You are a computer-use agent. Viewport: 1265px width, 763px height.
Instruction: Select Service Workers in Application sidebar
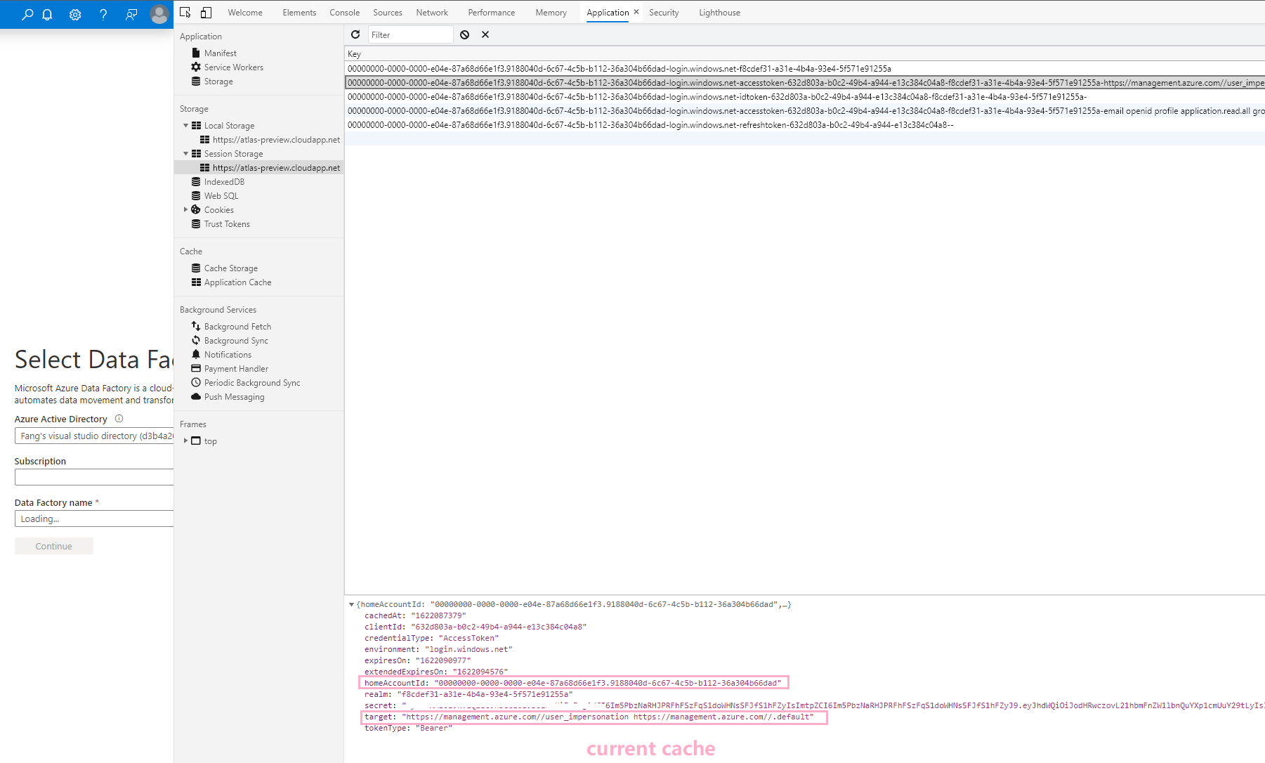pyautogui.click(x=233, y=67)
